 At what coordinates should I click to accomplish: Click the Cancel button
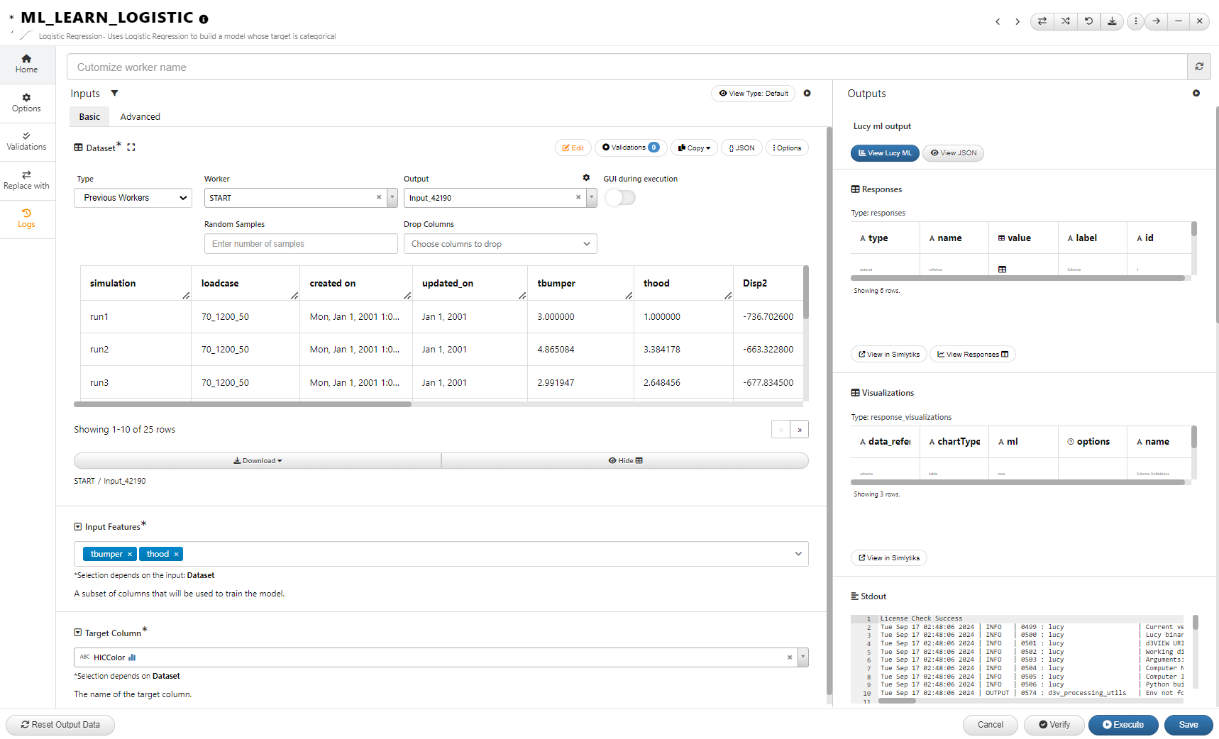990,725
